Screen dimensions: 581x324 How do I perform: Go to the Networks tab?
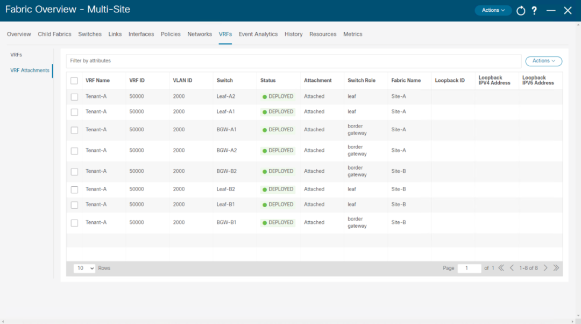point(200,34)
